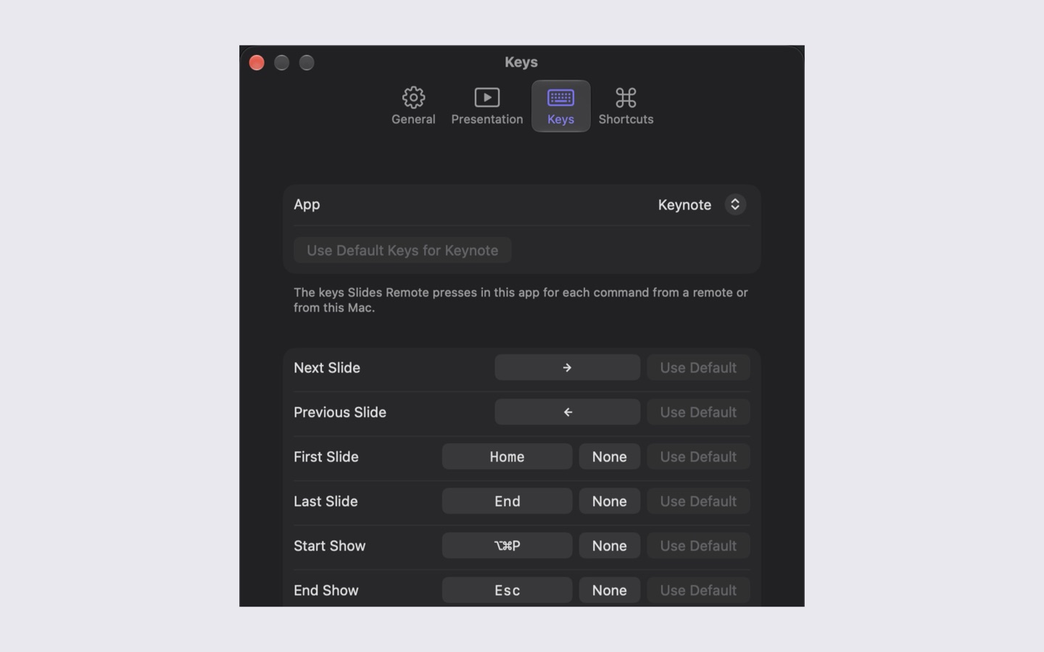Click Use Default for Next Slide
This screenshot has width=1044, height=652.
tap(698, 367)
